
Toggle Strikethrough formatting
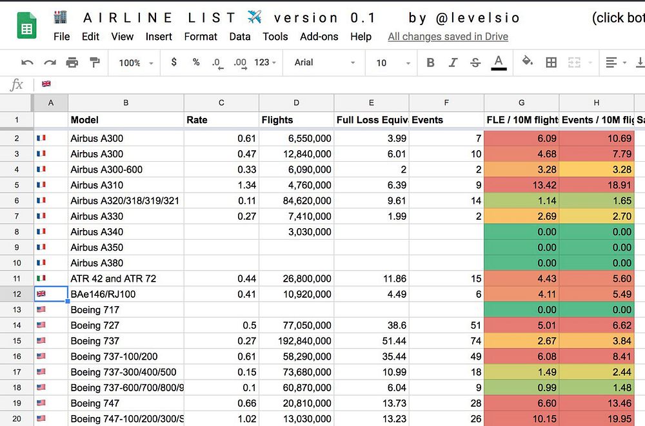(475, 63)
